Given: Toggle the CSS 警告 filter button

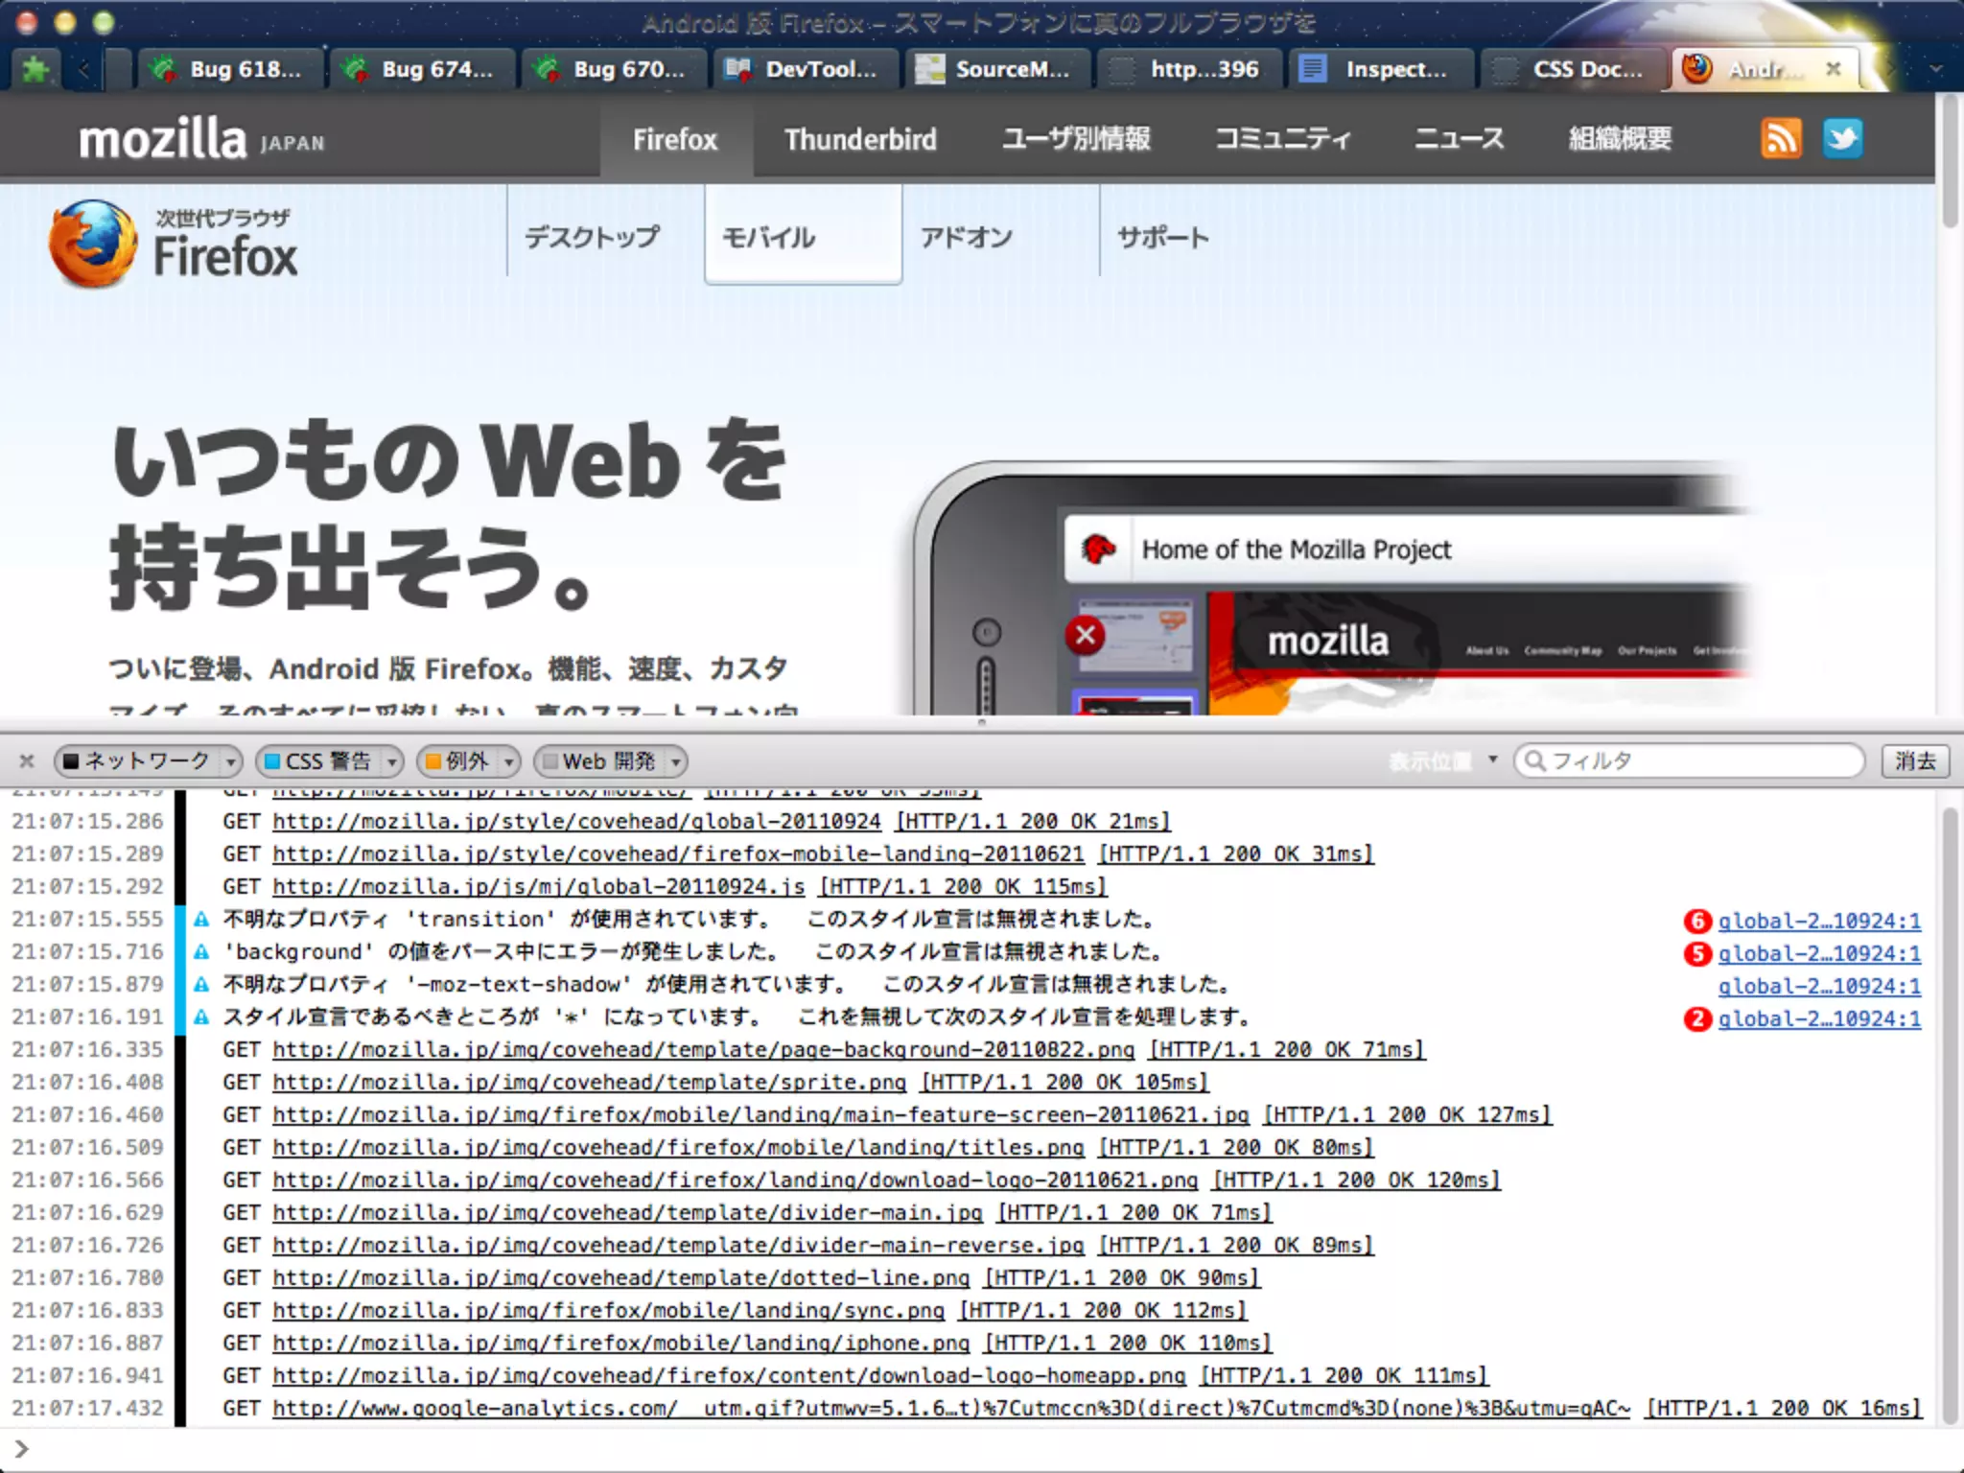Looking at the screenshot, I should point(318,761).
